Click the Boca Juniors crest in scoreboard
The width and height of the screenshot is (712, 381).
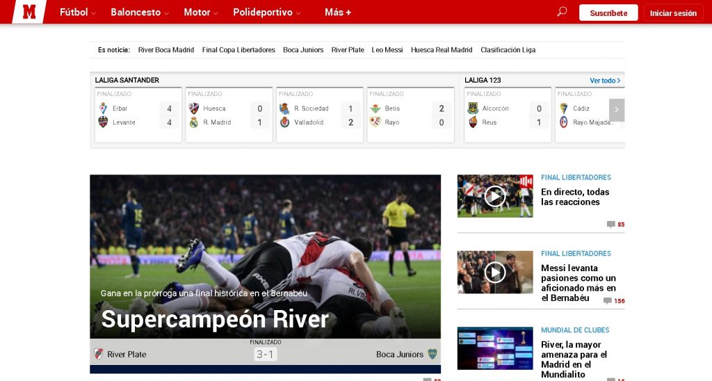click(x=432, y=354)
